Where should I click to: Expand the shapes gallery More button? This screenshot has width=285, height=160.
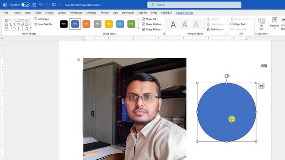coord(30,28)
